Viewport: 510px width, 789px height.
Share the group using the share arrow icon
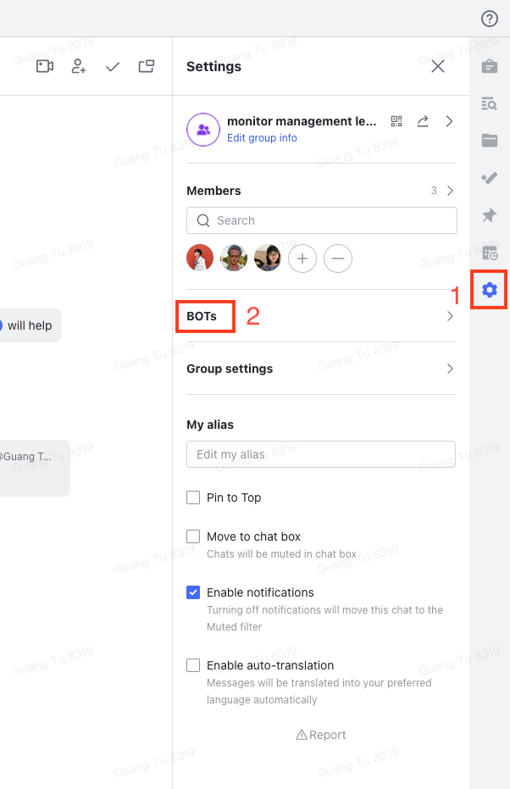(x=423, y=121)
